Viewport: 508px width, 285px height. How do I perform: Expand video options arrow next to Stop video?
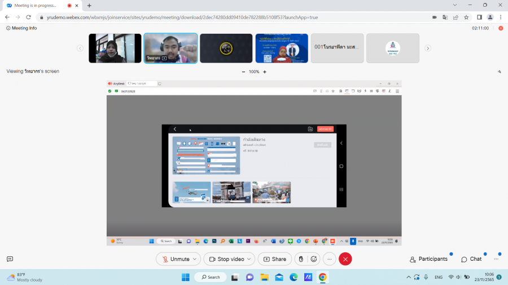coord(249,259)
